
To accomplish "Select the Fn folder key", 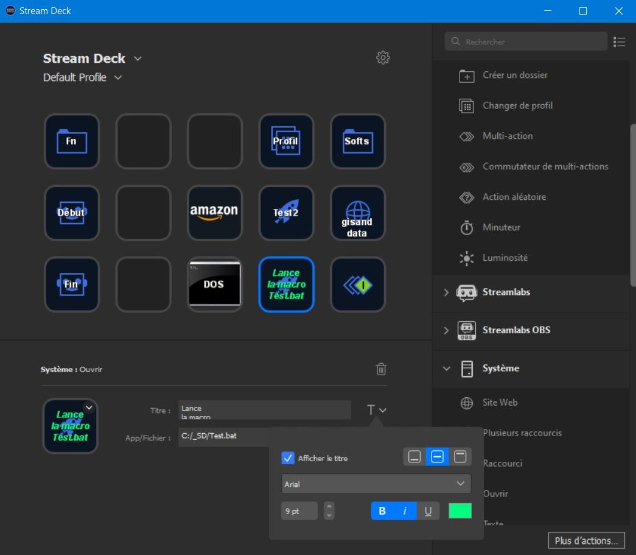I will pos(72,141).
